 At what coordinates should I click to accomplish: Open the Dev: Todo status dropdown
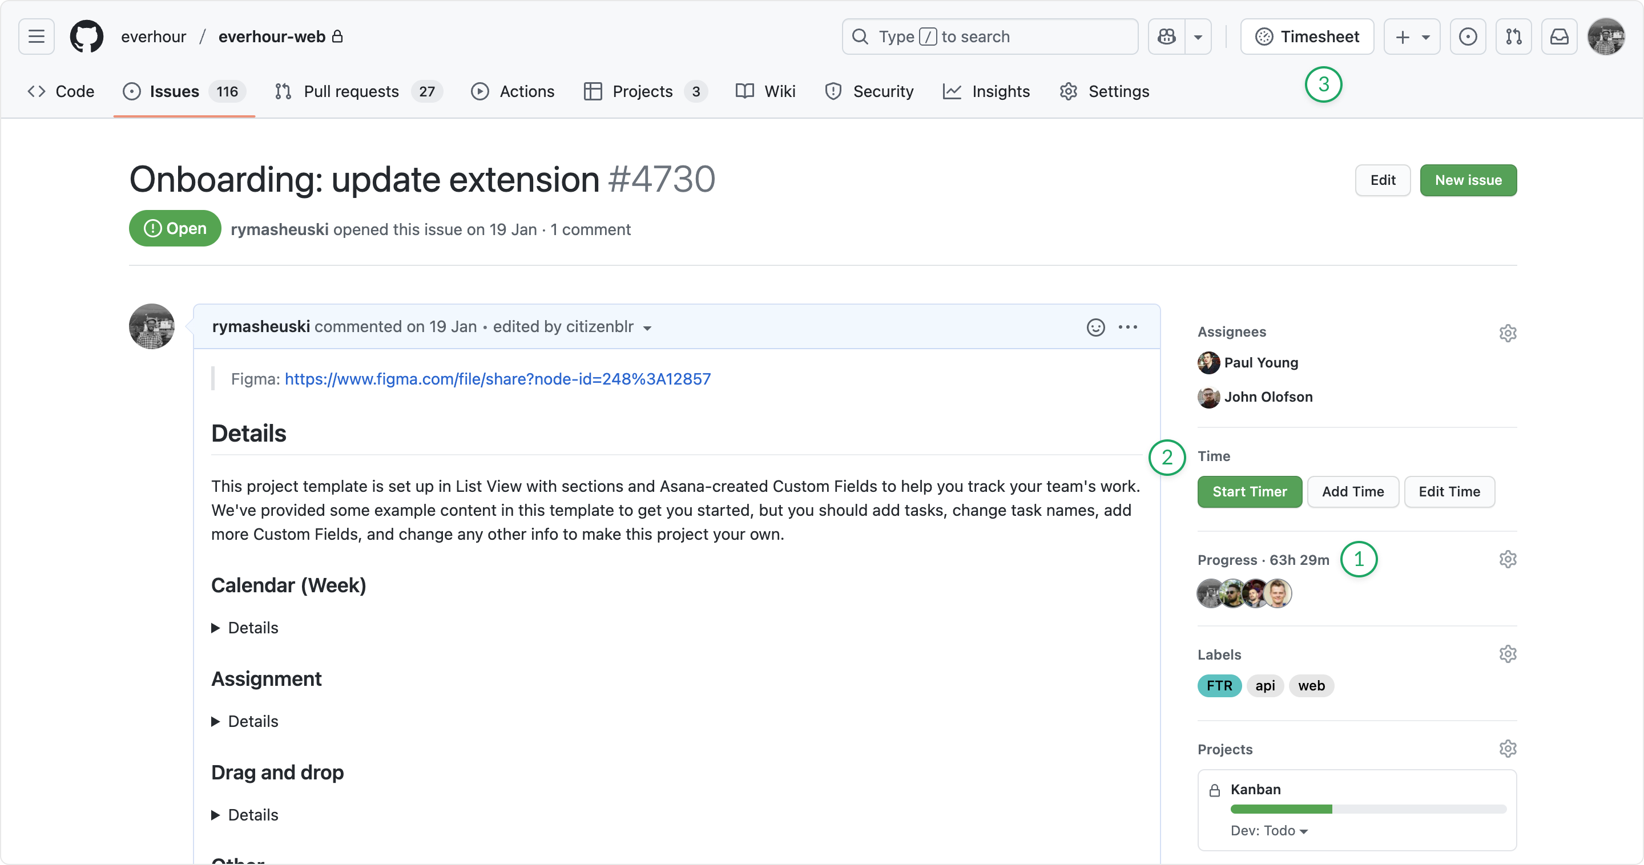pyautogui.click(x=1269, y=831)
